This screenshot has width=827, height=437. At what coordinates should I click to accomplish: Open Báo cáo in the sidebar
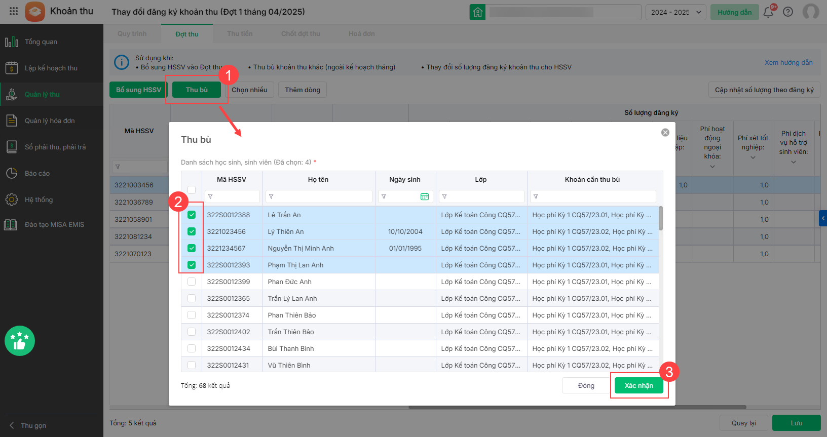coord(37,173)
